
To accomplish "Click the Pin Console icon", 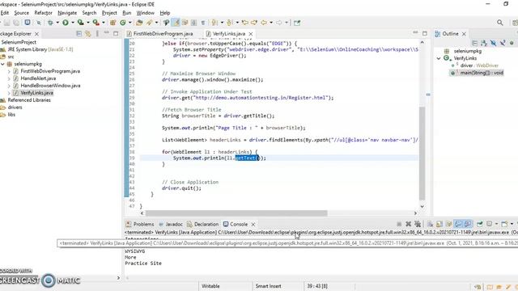I will point(479,224).
